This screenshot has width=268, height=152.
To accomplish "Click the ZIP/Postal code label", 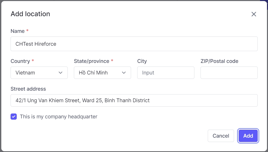I will (219, 61).
